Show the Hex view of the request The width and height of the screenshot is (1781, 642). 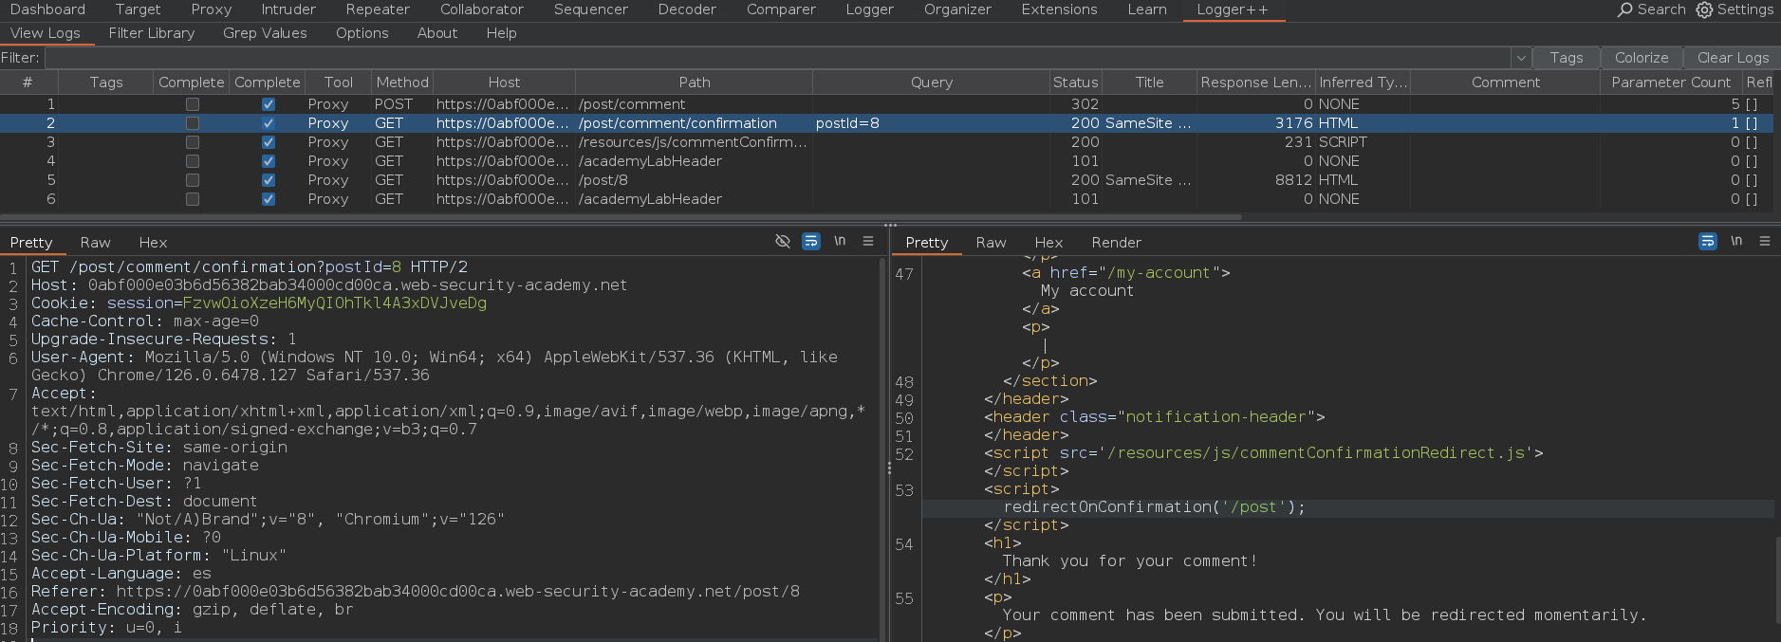153,243
